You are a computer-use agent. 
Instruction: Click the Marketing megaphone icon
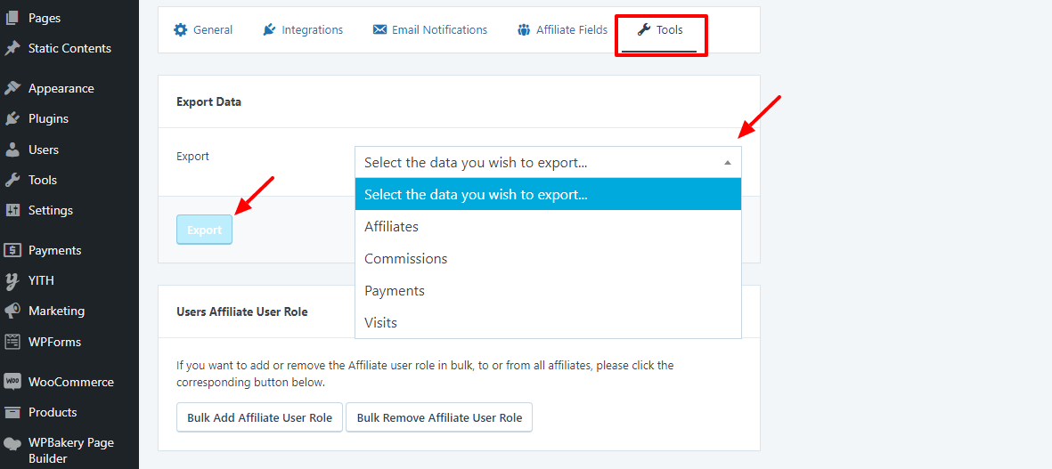pos(12,311)
